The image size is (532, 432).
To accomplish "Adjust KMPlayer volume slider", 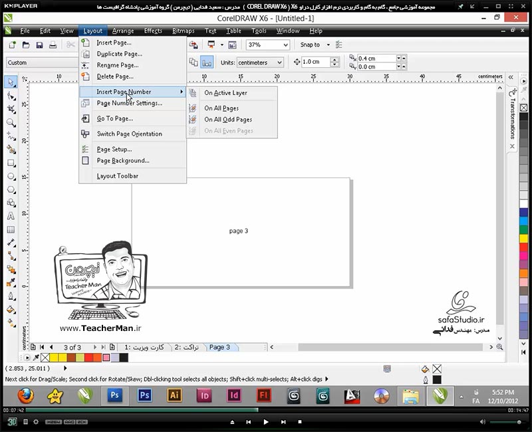I will pos(505,422).
